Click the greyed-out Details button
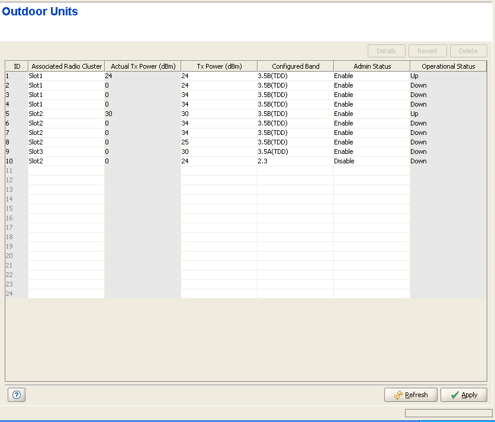The image size is (495, 422). pyautogui.click(x=386, y=51)
